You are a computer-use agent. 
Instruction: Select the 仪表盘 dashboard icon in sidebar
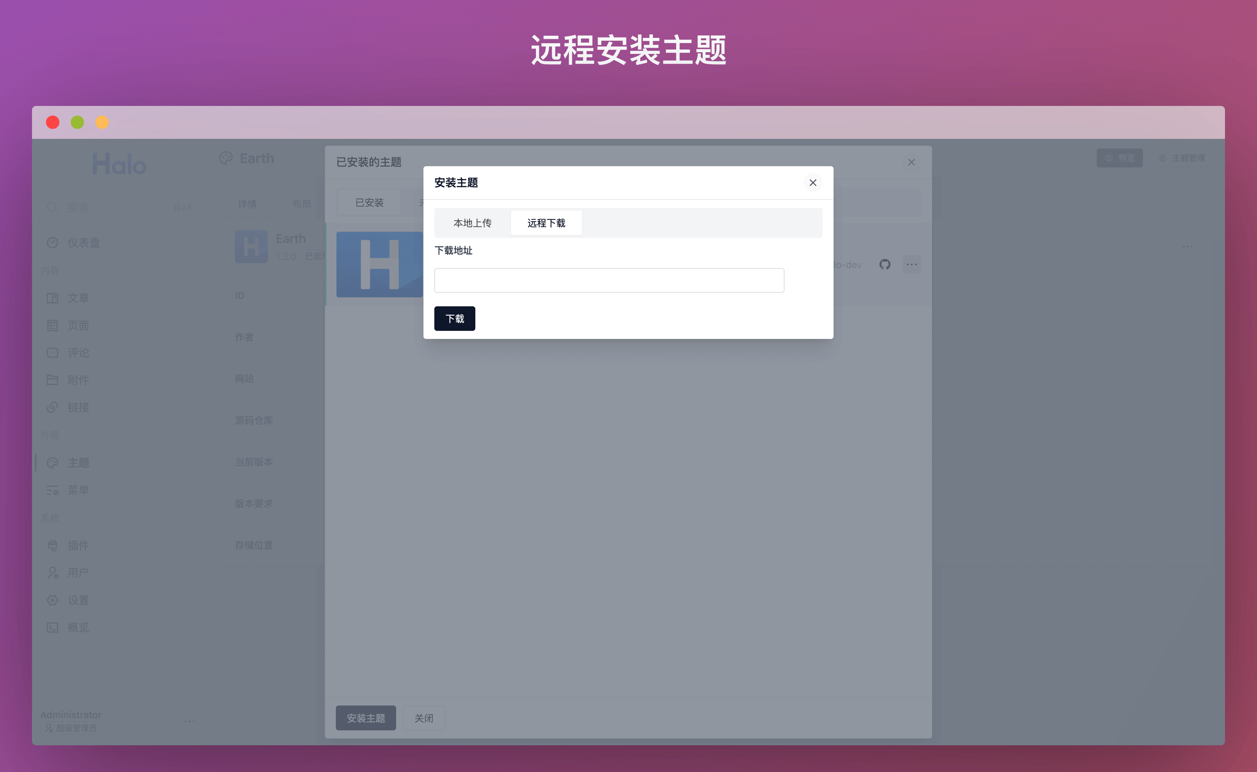click(x=53, y=243)
